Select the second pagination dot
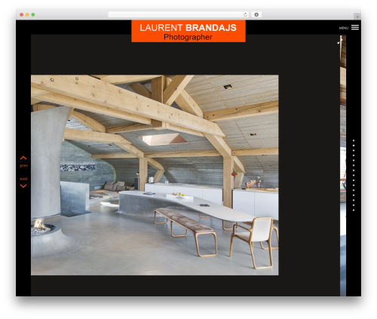The image size is (377, 319). pyautogui.click(x=354, y=146)
